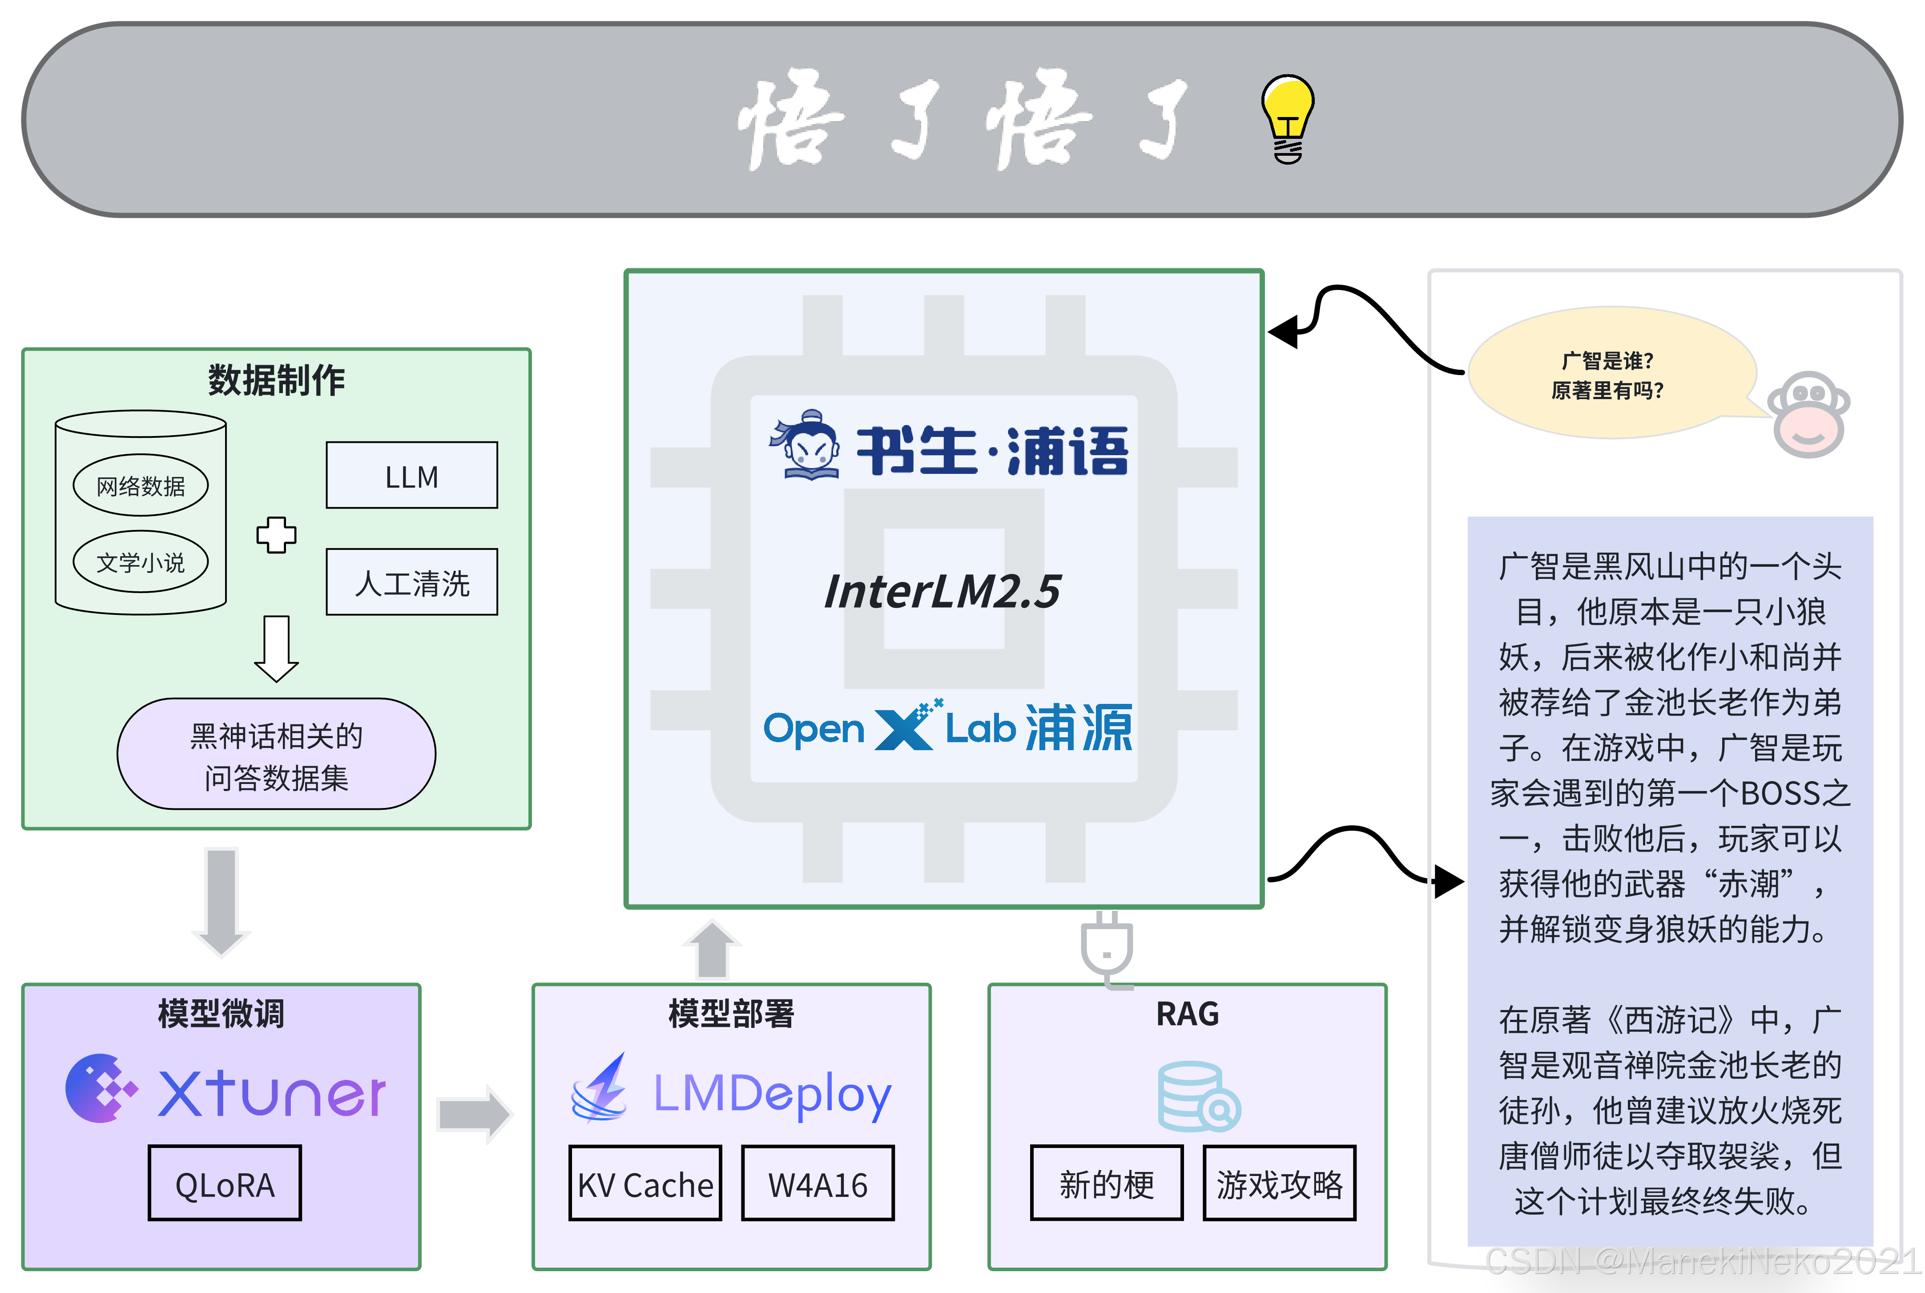
Task: Click the 游戏攻略 box
Action: point(1279,1184)
